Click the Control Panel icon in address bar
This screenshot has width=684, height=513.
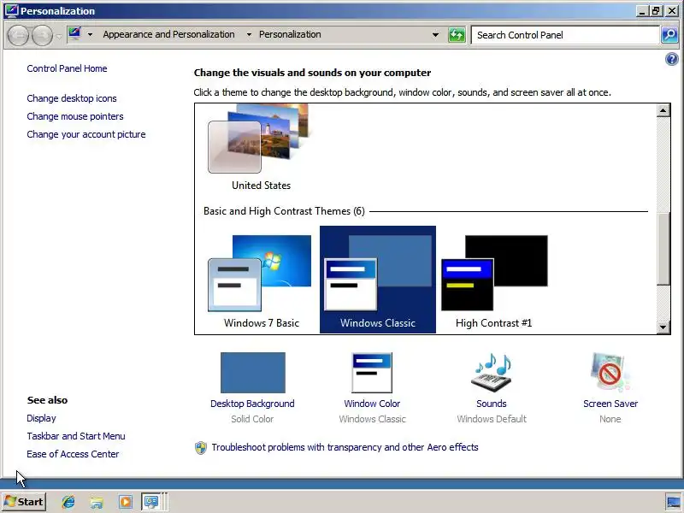pyautogui.click(x=74, y=34)
